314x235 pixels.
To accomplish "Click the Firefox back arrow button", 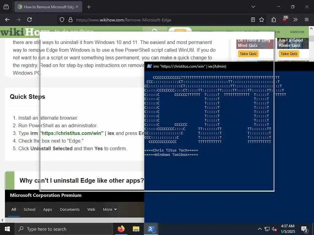I will pyautogui.click(x=7, y=20).
